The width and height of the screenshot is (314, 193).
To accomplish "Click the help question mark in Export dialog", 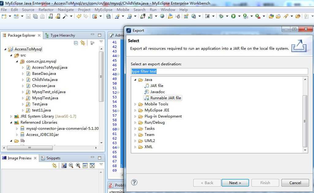I will coord(134,182).
